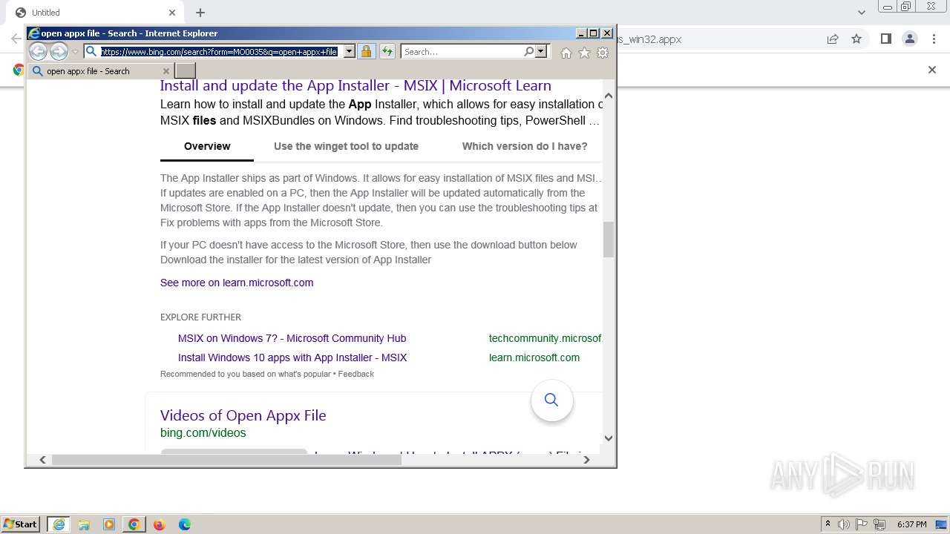The width and height of the screenshot is (950, 534).
Task: Click the IE horizontal scrollbar thumb
Action: tap(226, 460)
